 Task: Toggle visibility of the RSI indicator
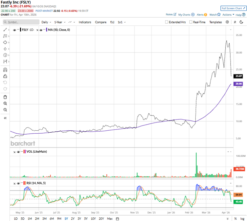point(18,183)
